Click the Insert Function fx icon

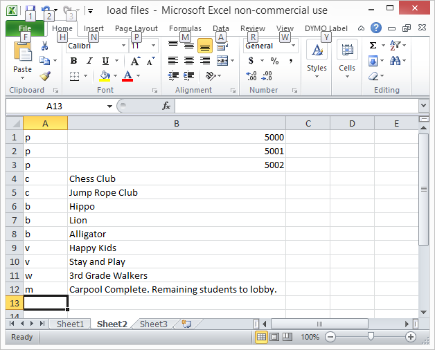[x=166, y=106]
